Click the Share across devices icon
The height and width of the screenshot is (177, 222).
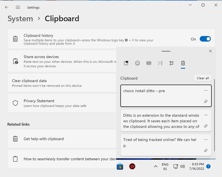(x=15, y=61)
